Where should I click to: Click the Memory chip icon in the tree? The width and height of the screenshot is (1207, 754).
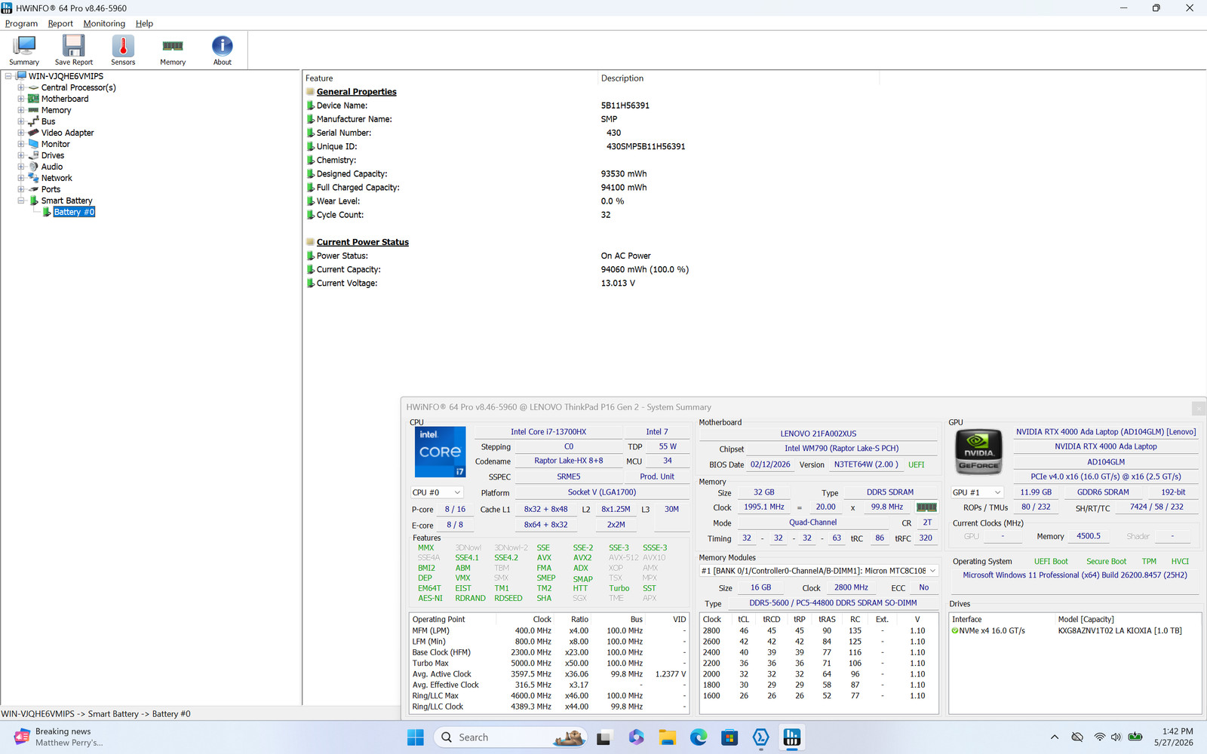point(33,110)
